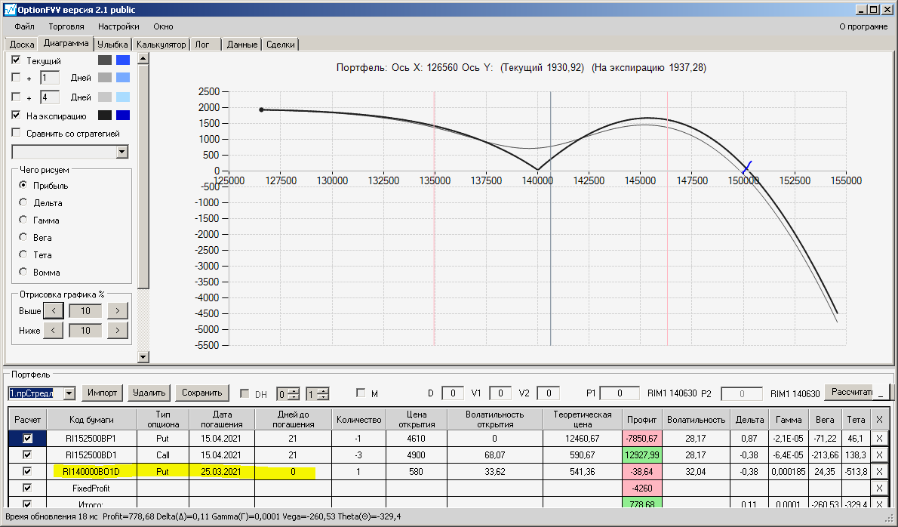Enable 'Сравнить со стратегией' checkbox
The width and height of the screenshot is (898, 527).
pos(16,133)
